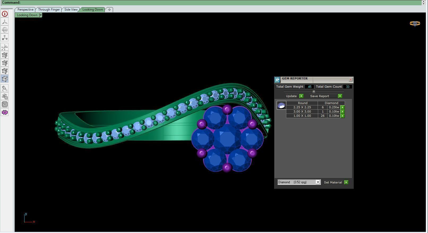Add a new viewport tab with plus
The image size is (428, 233).
click(109, 10)
